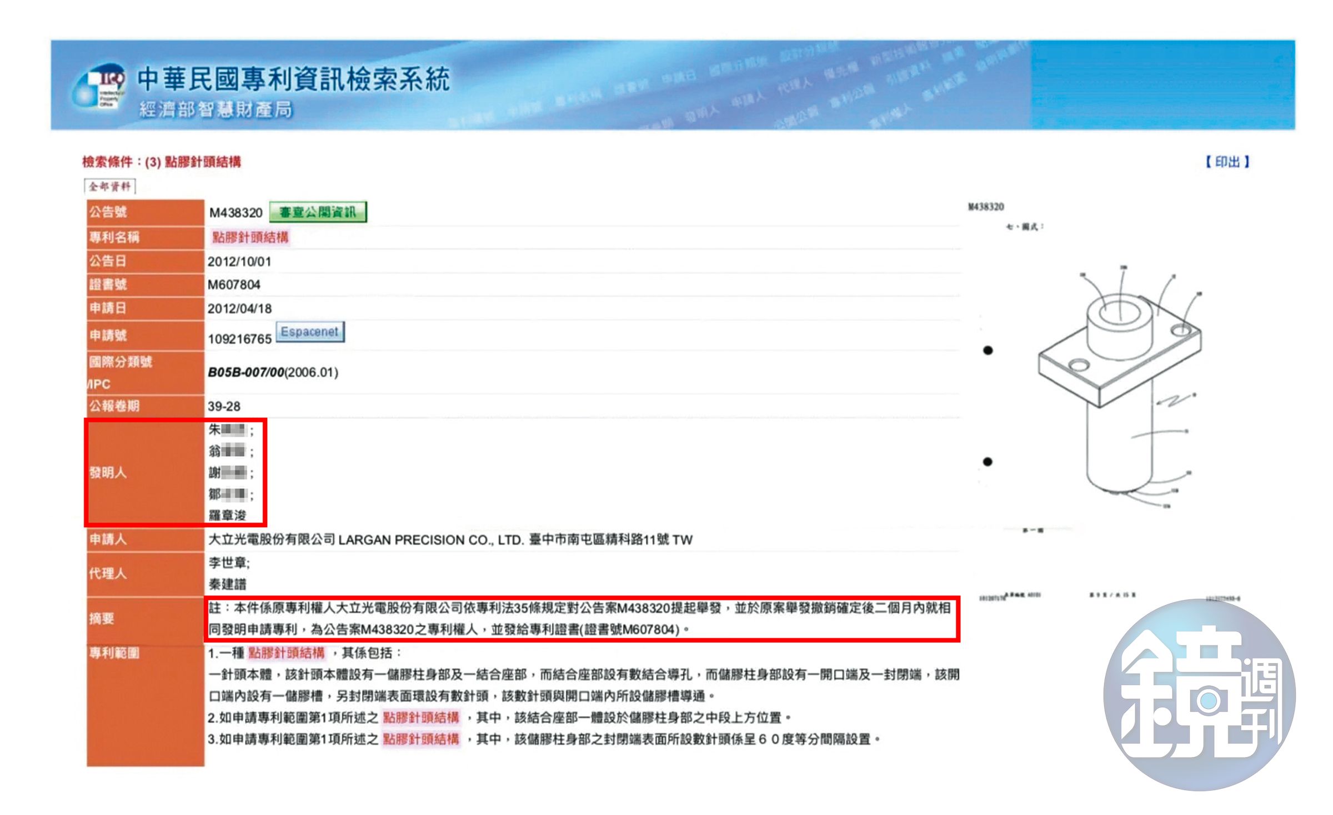Click the 經濟部智慧財產局 subtitle
This screenshot has height=815, width=1333.
click(x=216, y=110)
